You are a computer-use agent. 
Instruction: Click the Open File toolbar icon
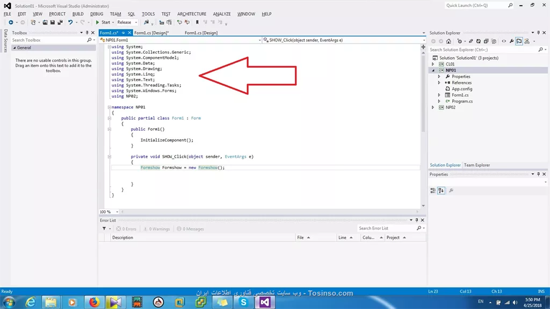pos(45,23)
